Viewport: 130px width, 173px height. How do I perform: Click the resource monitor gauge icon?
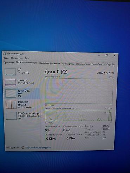pos(23,147)
